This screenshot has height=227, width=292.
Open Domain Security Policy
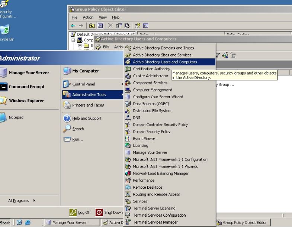tap(170, 132)
